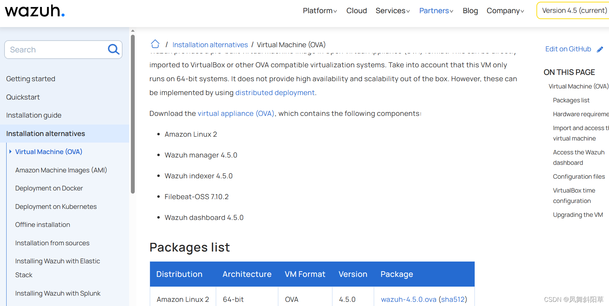
Task: Click the 64-bit table cell
Action: [x=233, y=299]
